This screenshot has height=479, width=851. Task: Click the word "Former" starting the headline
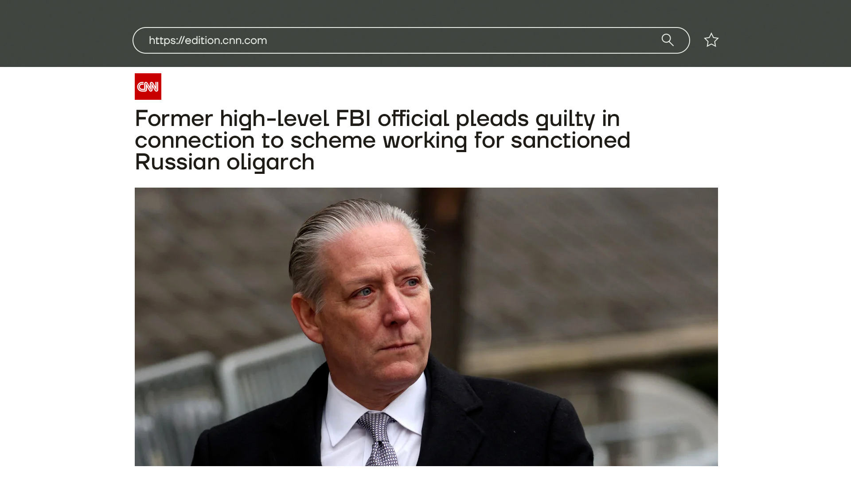[x=174, y=118]
